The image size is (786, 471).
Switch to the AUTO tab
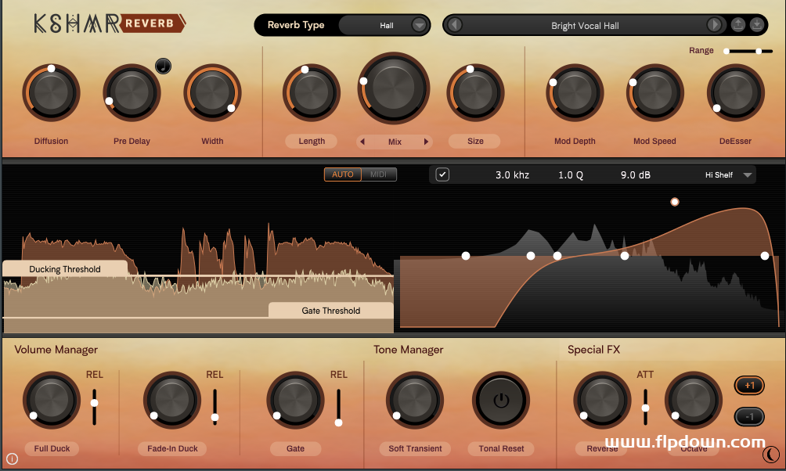click(342, 174)
